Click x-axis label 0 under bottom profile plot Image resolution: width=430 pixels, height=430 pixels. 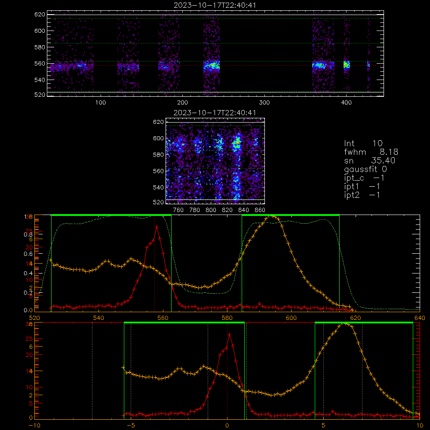click(227, 425)
